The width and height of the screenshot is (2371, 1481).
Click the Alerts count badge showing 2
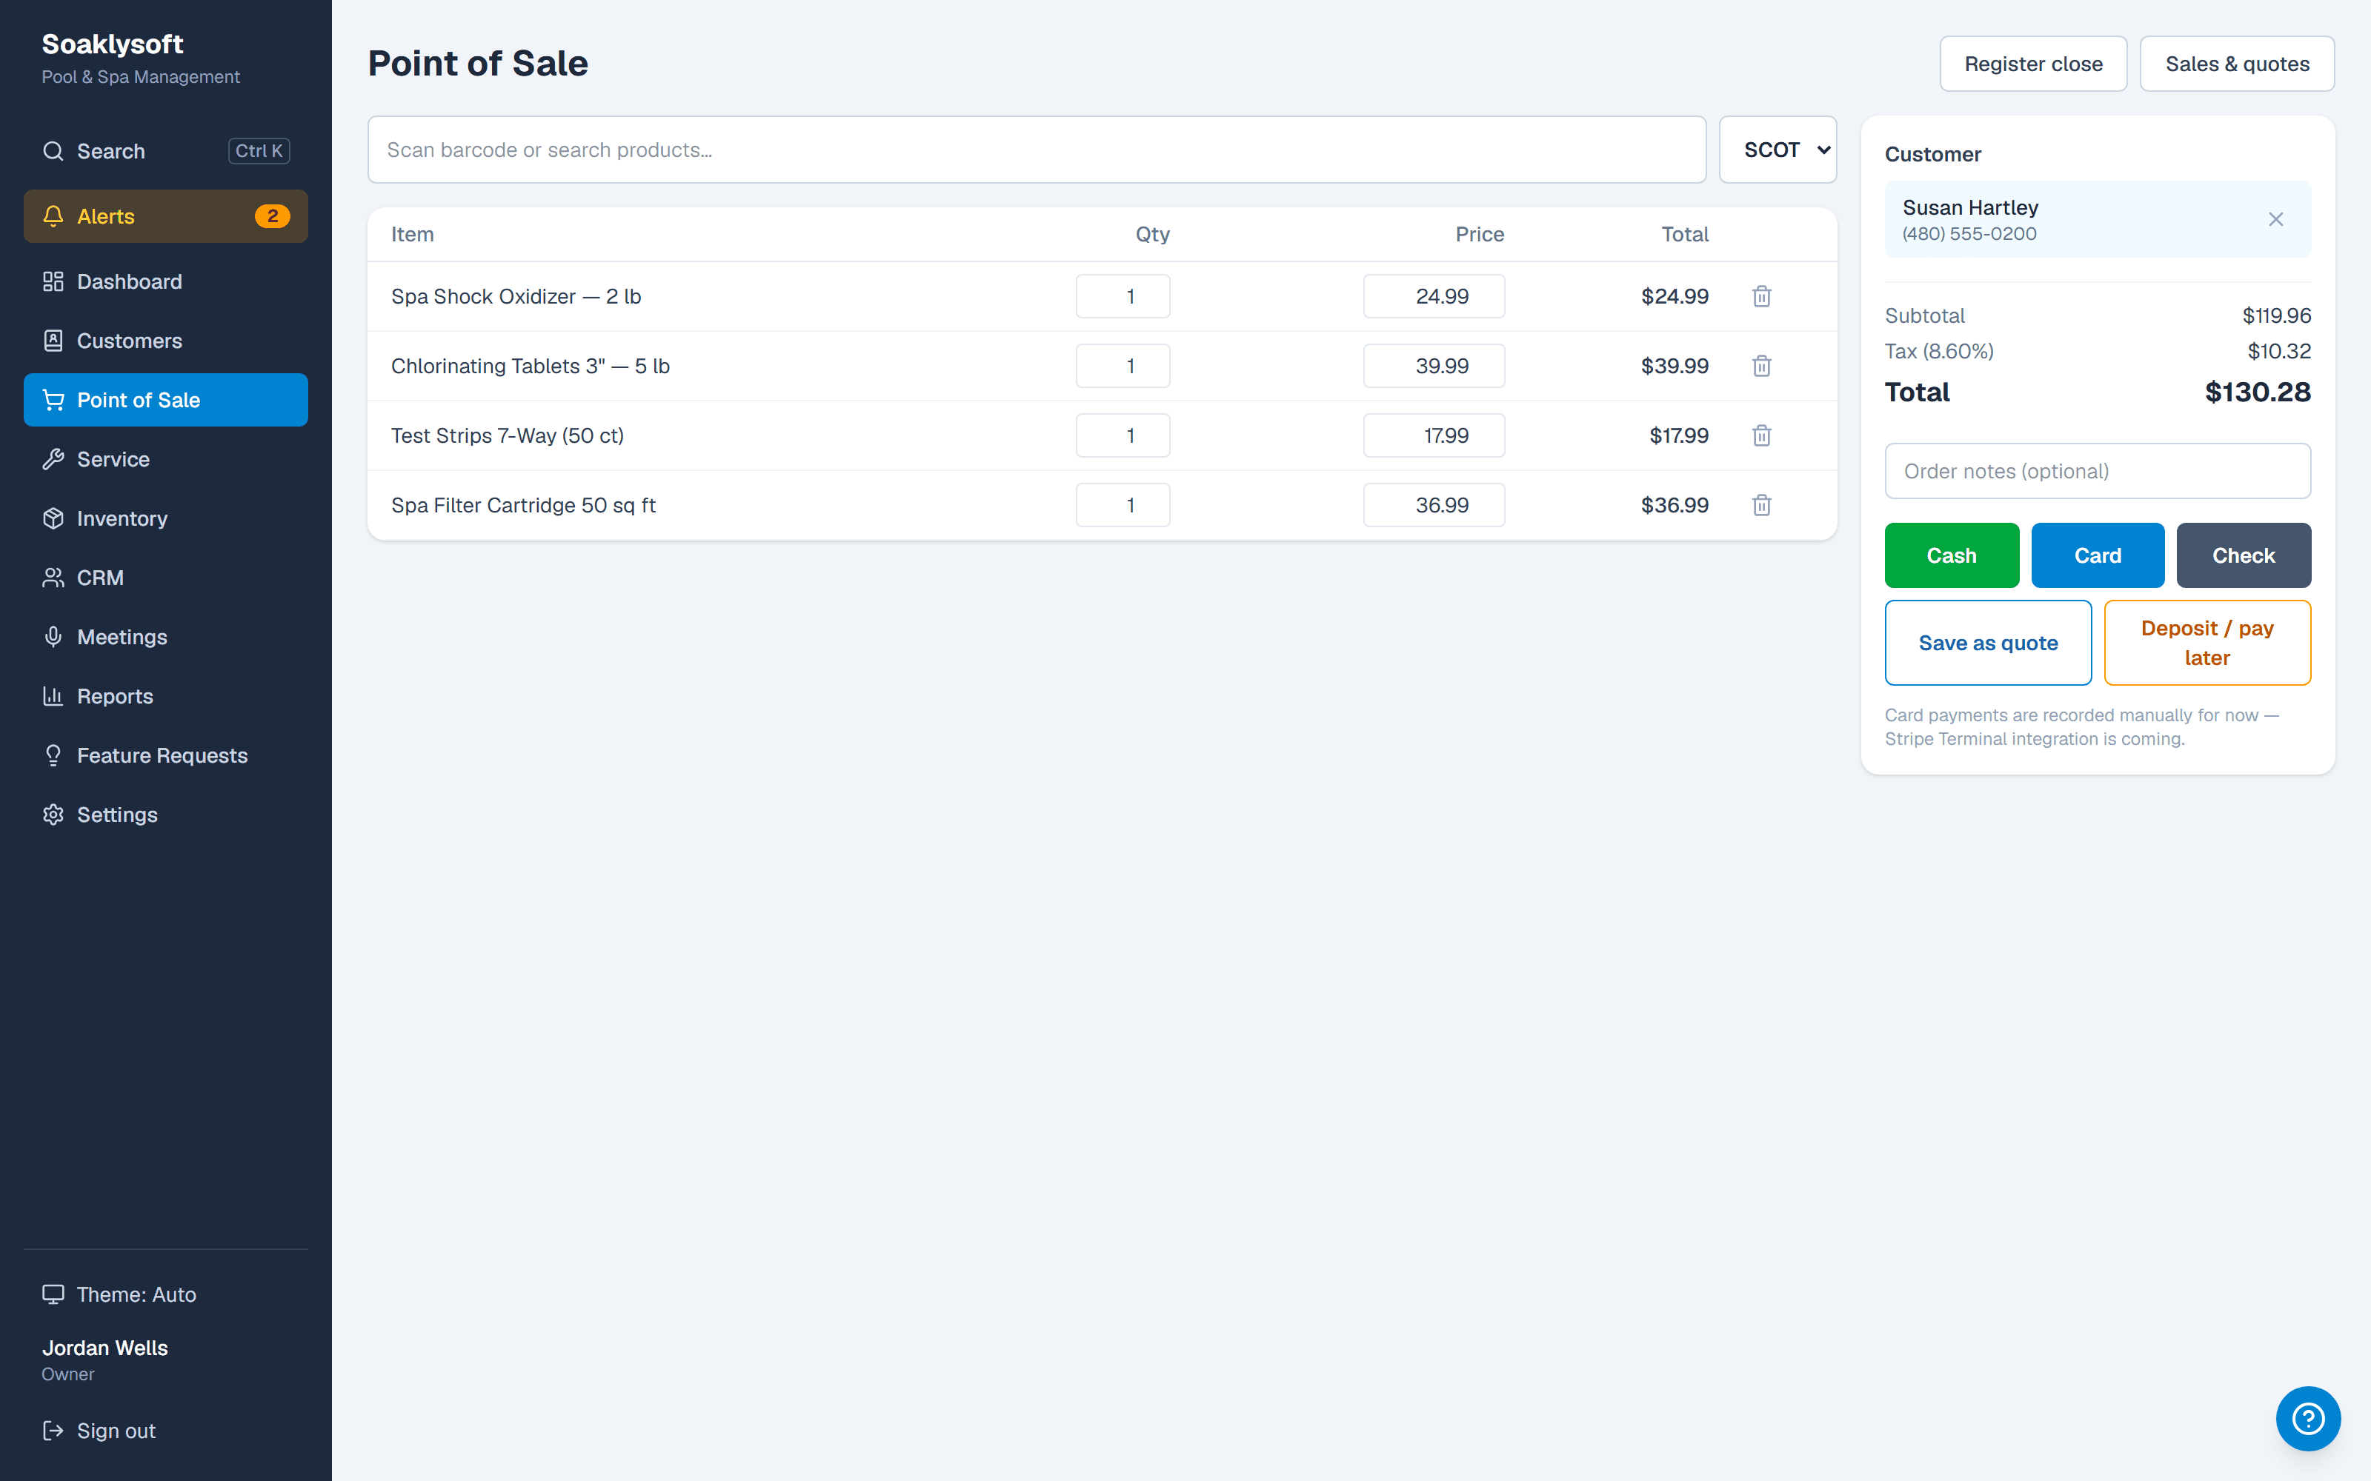(273, 216)
